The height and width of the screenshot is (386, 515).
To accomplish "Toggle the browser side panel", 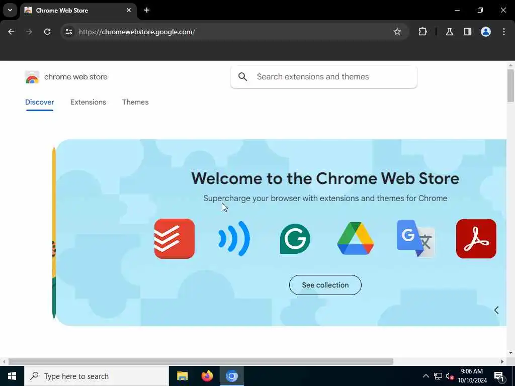I will (468, 32).
